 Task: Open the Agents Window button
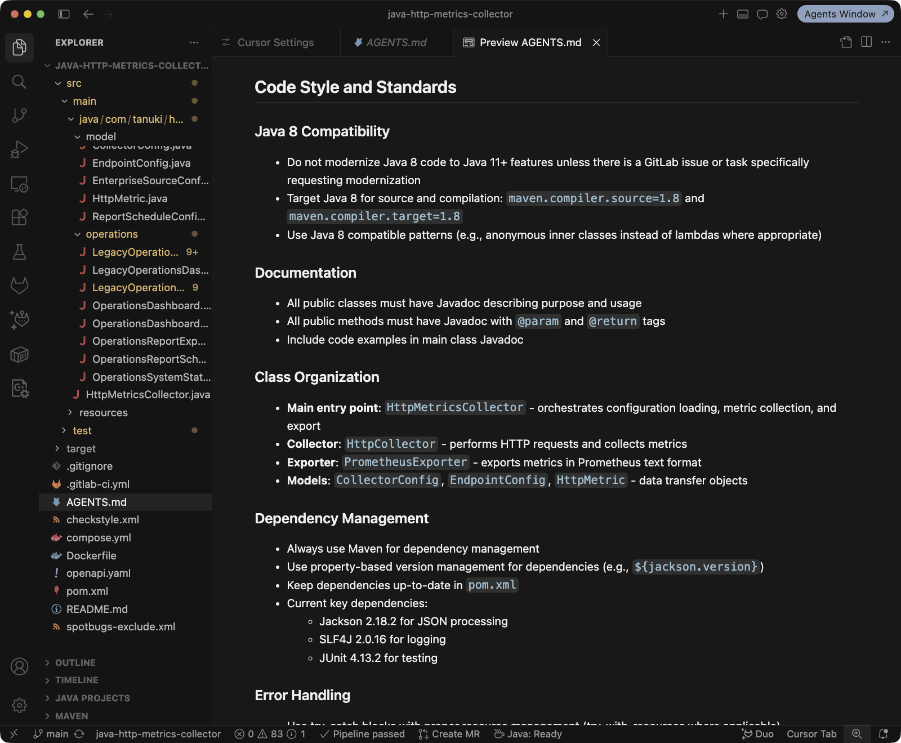[x=845, y=14]
